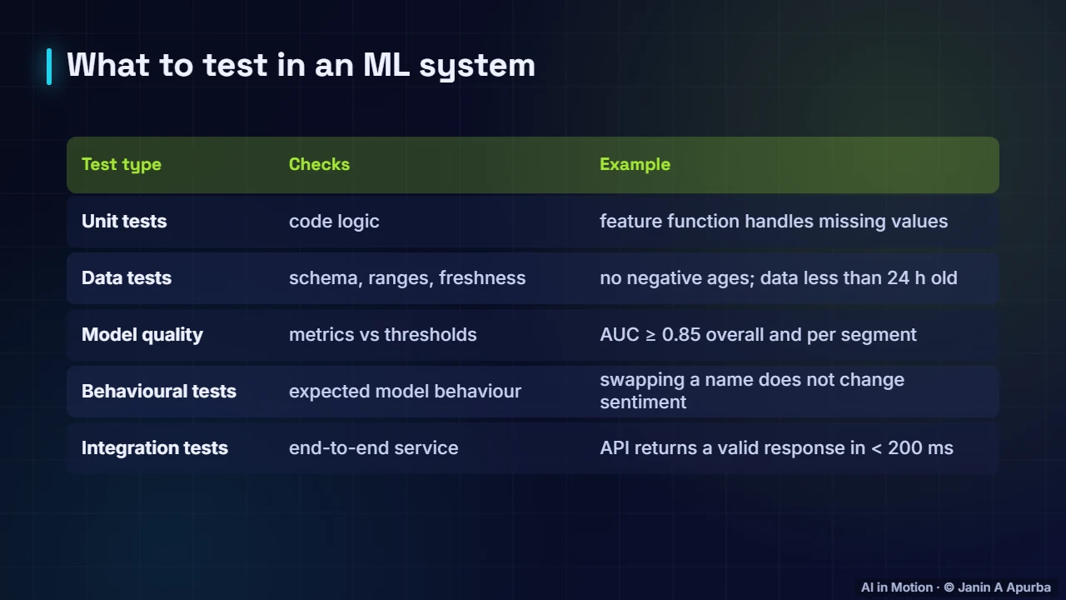Click the "Model quality" row label
1066x600 pixels.
coord(142,334)
